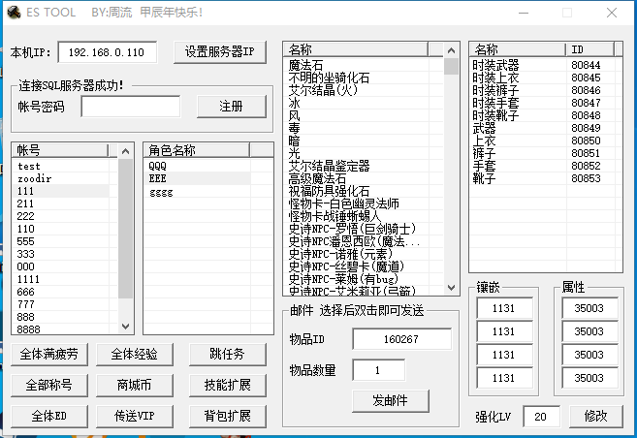Select account 222 in the list

pos(60,216)
